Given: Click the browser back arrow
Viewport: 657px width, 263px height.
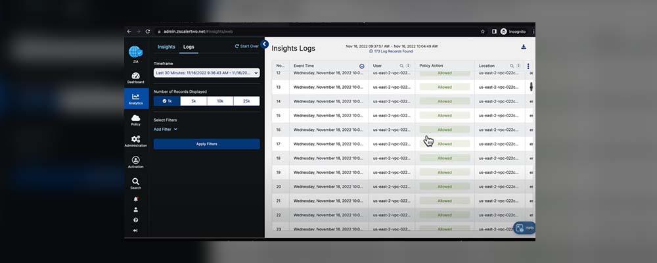Looking at the screenshot, I should 129,32.
